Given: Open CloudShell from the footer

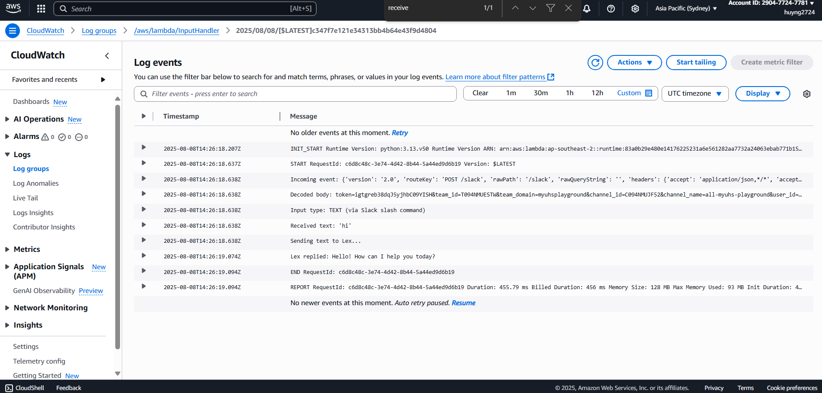Looking at the screenshot, I should (x=25, y=388).
